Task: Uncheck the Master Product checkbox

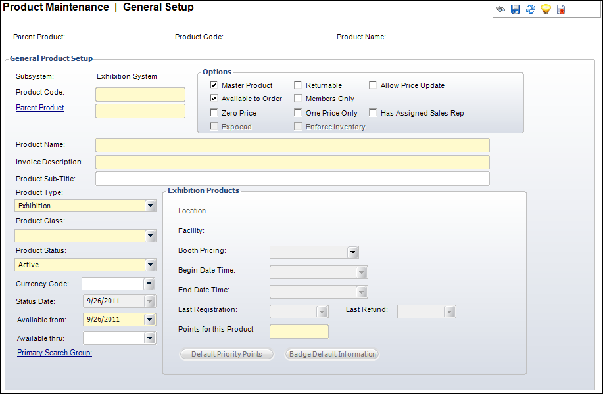Action: coord(214,85)
